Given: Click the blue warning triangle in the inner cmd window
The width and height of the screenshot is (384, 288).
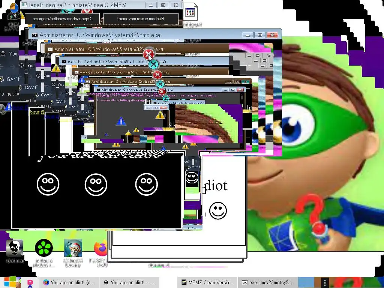Looking at the screenshot, I should pos(121,121).
